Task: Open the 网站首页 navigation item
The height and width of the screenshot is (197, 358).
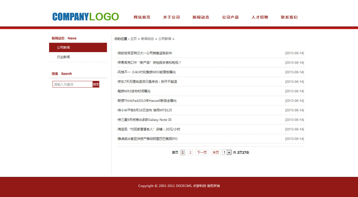Action: pyautogui.click(x=142, y=17)
